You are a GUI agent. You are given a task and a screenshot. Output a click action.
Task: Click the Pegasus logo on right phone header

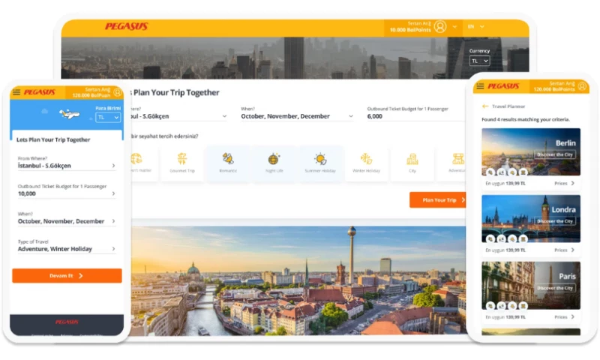pos(503,86)
